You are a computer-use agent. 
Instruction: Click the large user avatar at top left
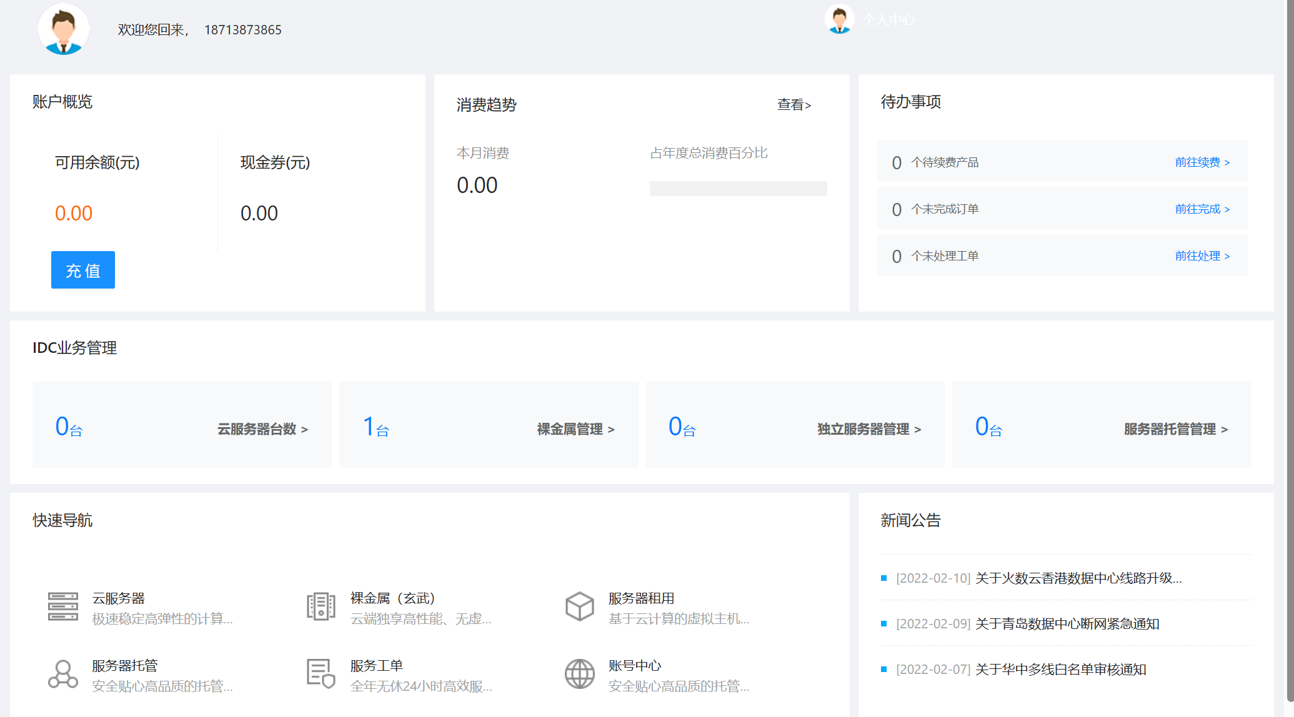tap(63, 29)
